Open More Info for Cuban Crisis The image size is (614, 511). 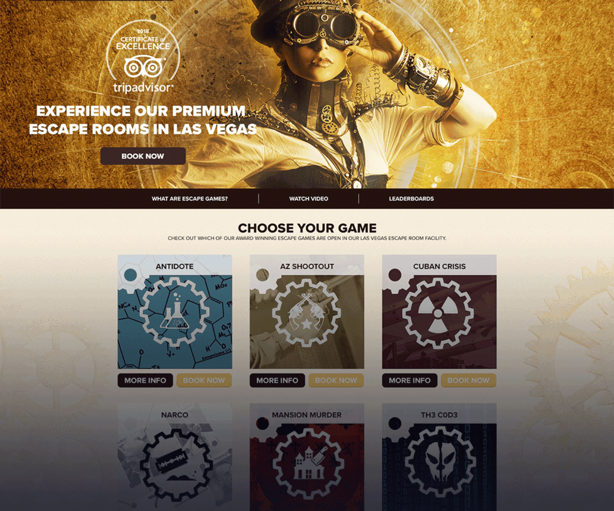tap(410, 381)
